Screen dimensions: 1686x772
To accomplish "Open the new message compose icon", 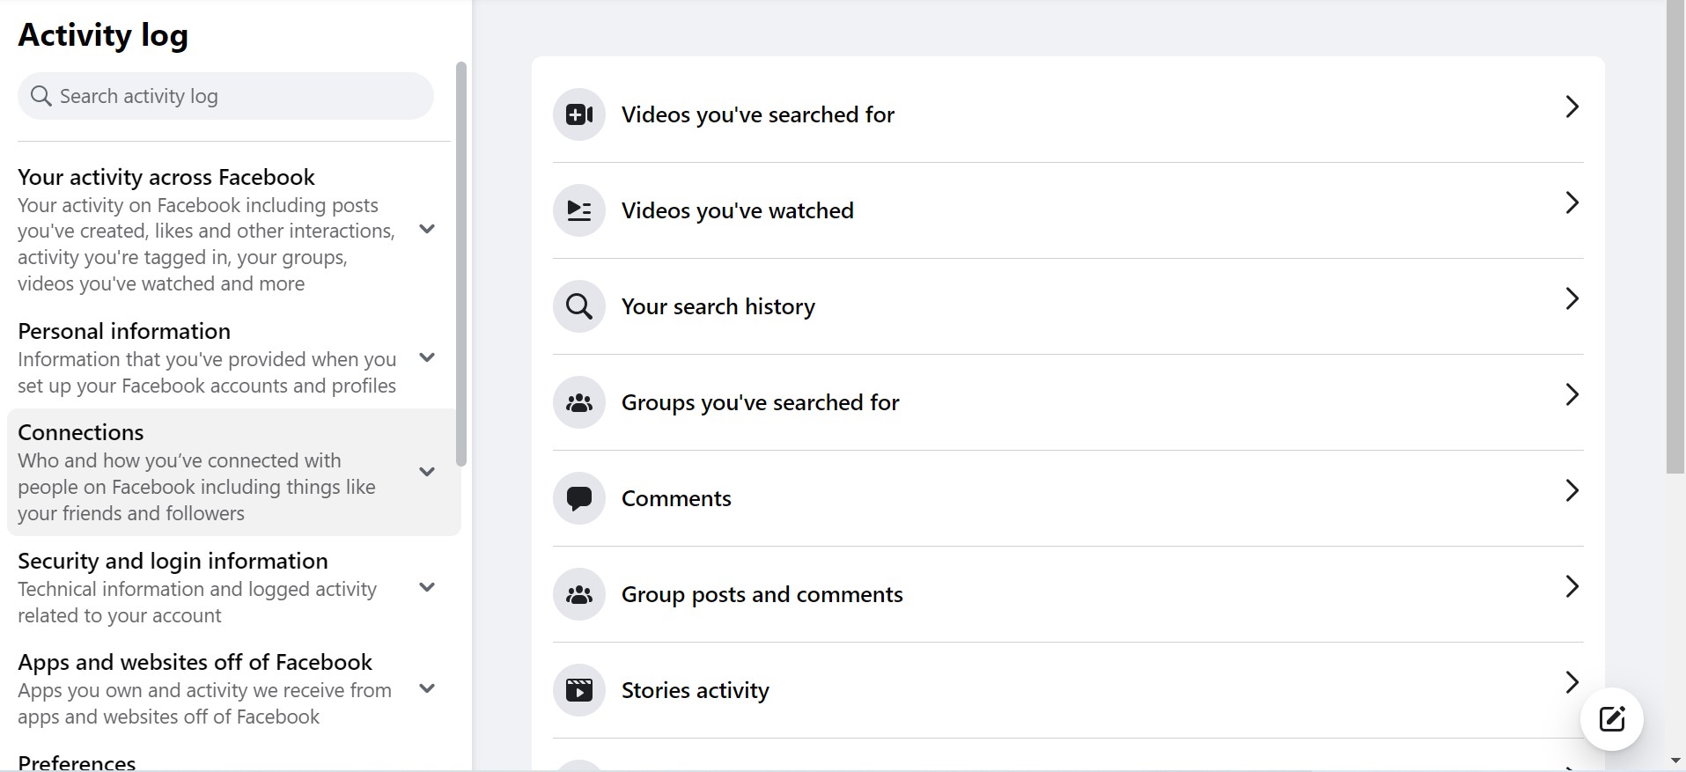I will (1611, 719).
